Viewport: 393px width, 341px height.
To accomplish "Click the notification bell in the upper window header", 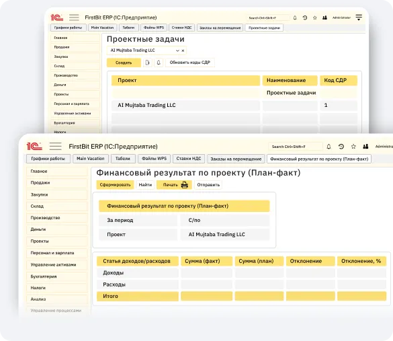I will click(295, 17).
